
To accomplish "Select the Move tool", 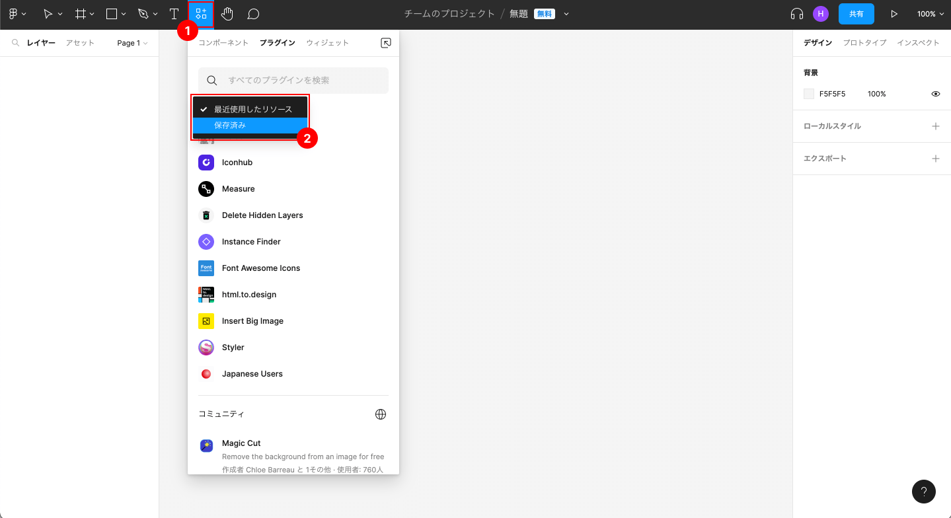I will [48, 14].
